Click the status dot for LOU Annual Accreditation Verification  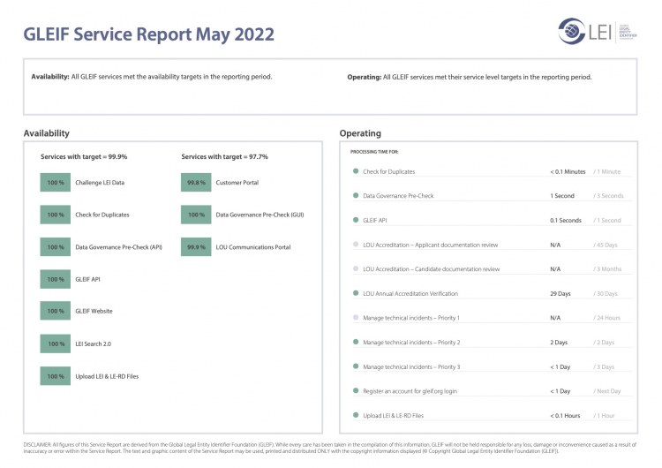[x=356, y=293]
